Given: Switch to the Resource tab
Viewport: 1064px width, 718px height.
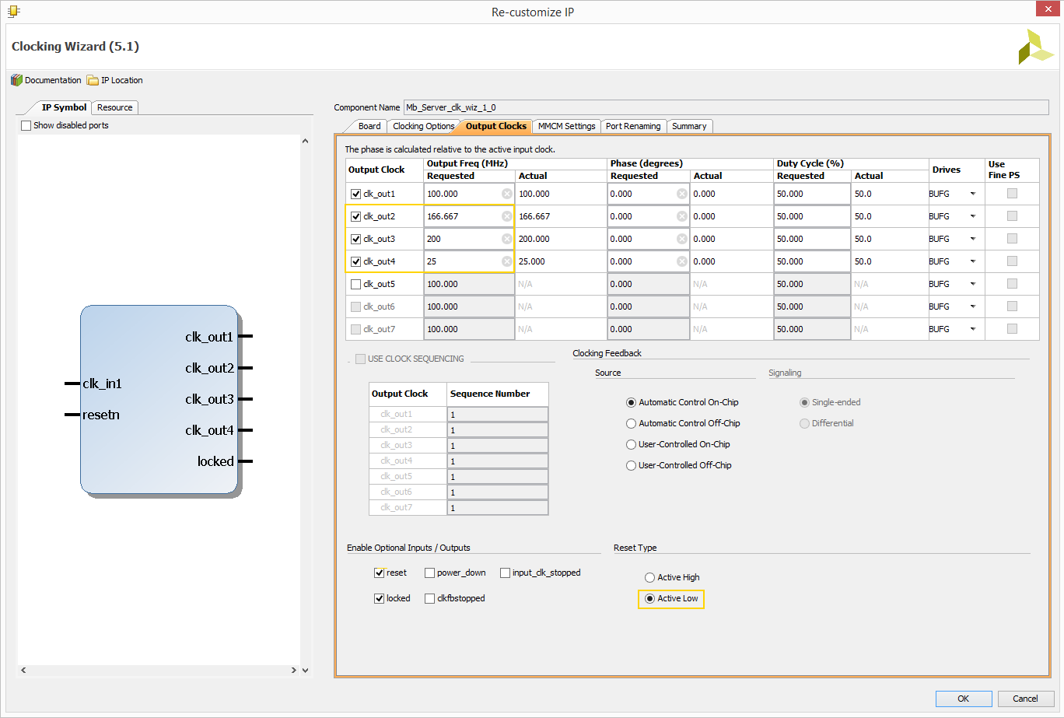Looking at the screenshot, I should (115, 107).
